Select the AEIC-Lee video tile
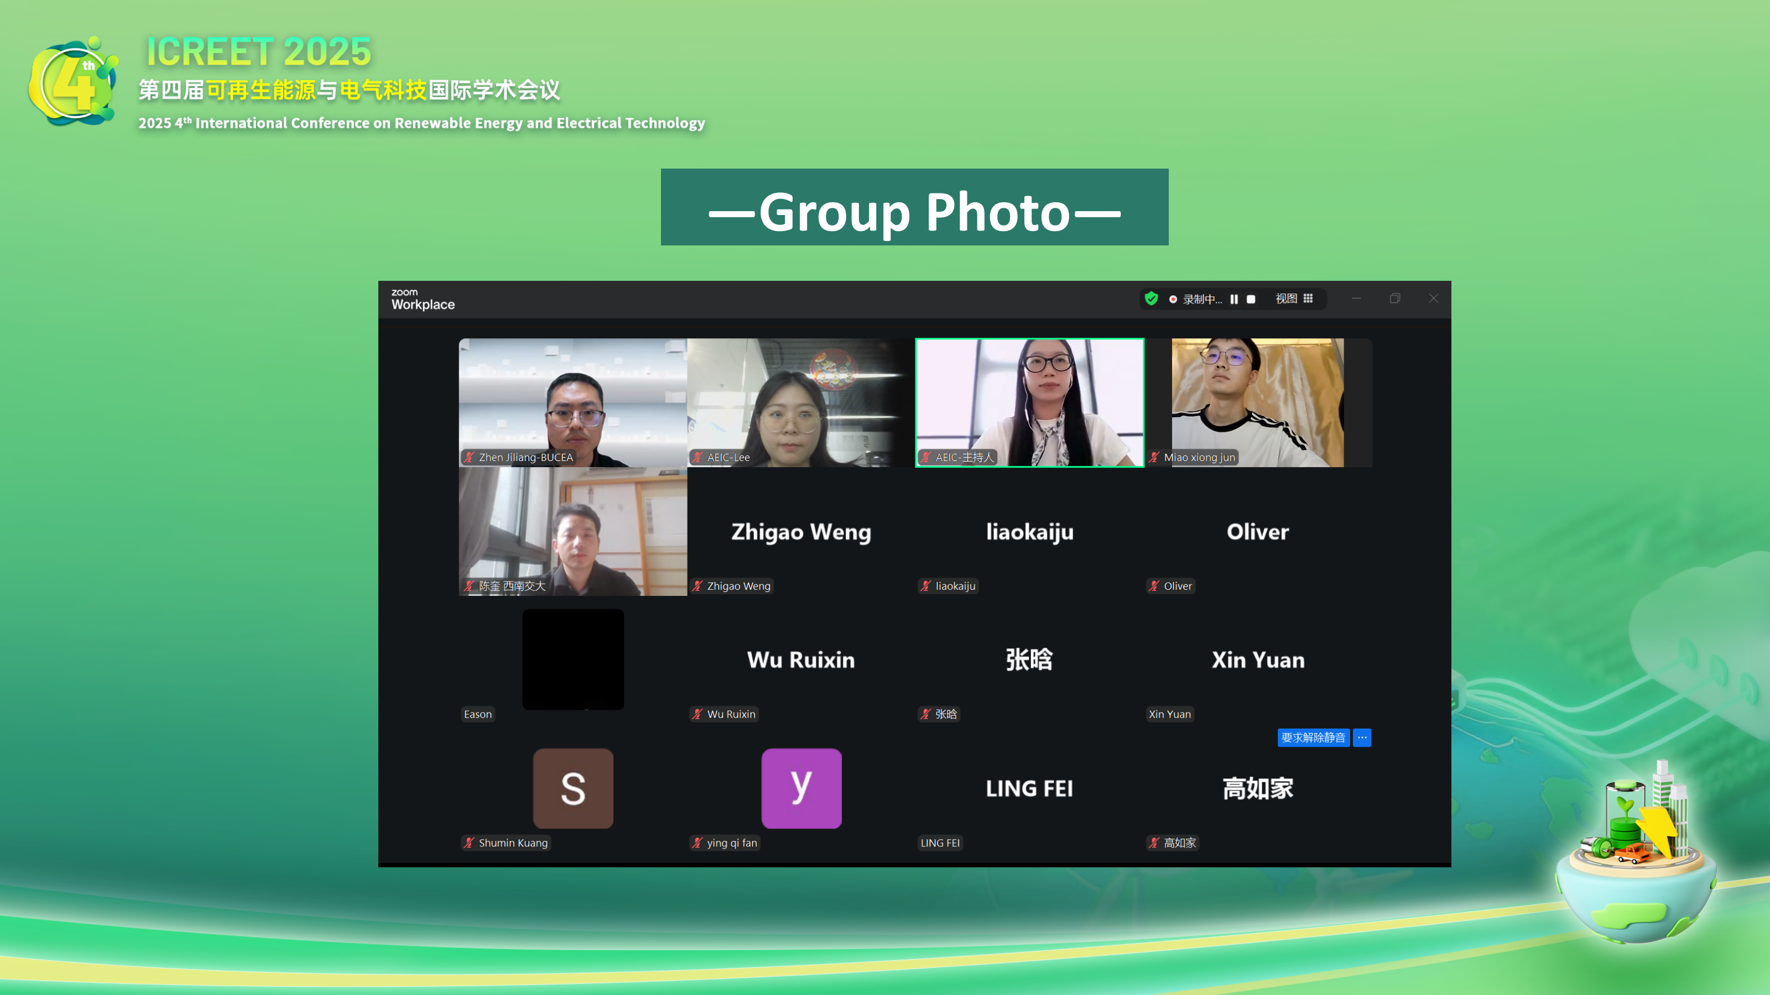1770x995 pixels. click(x=800, y=402)
